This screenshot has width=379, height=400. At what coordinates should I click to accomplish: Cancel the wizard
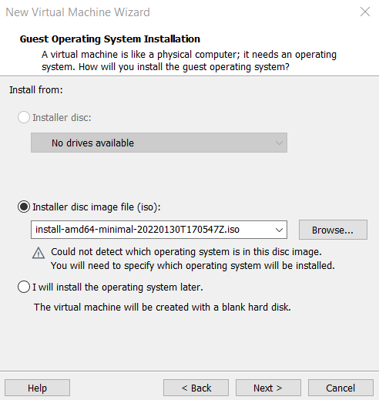point(340,388)
